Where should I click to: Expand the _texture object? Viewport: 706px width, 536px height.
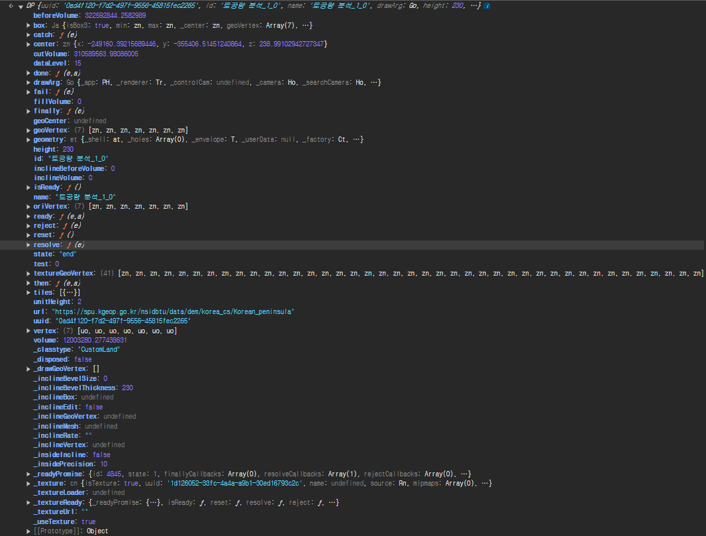pyautogui.click(x=28, y=483)
